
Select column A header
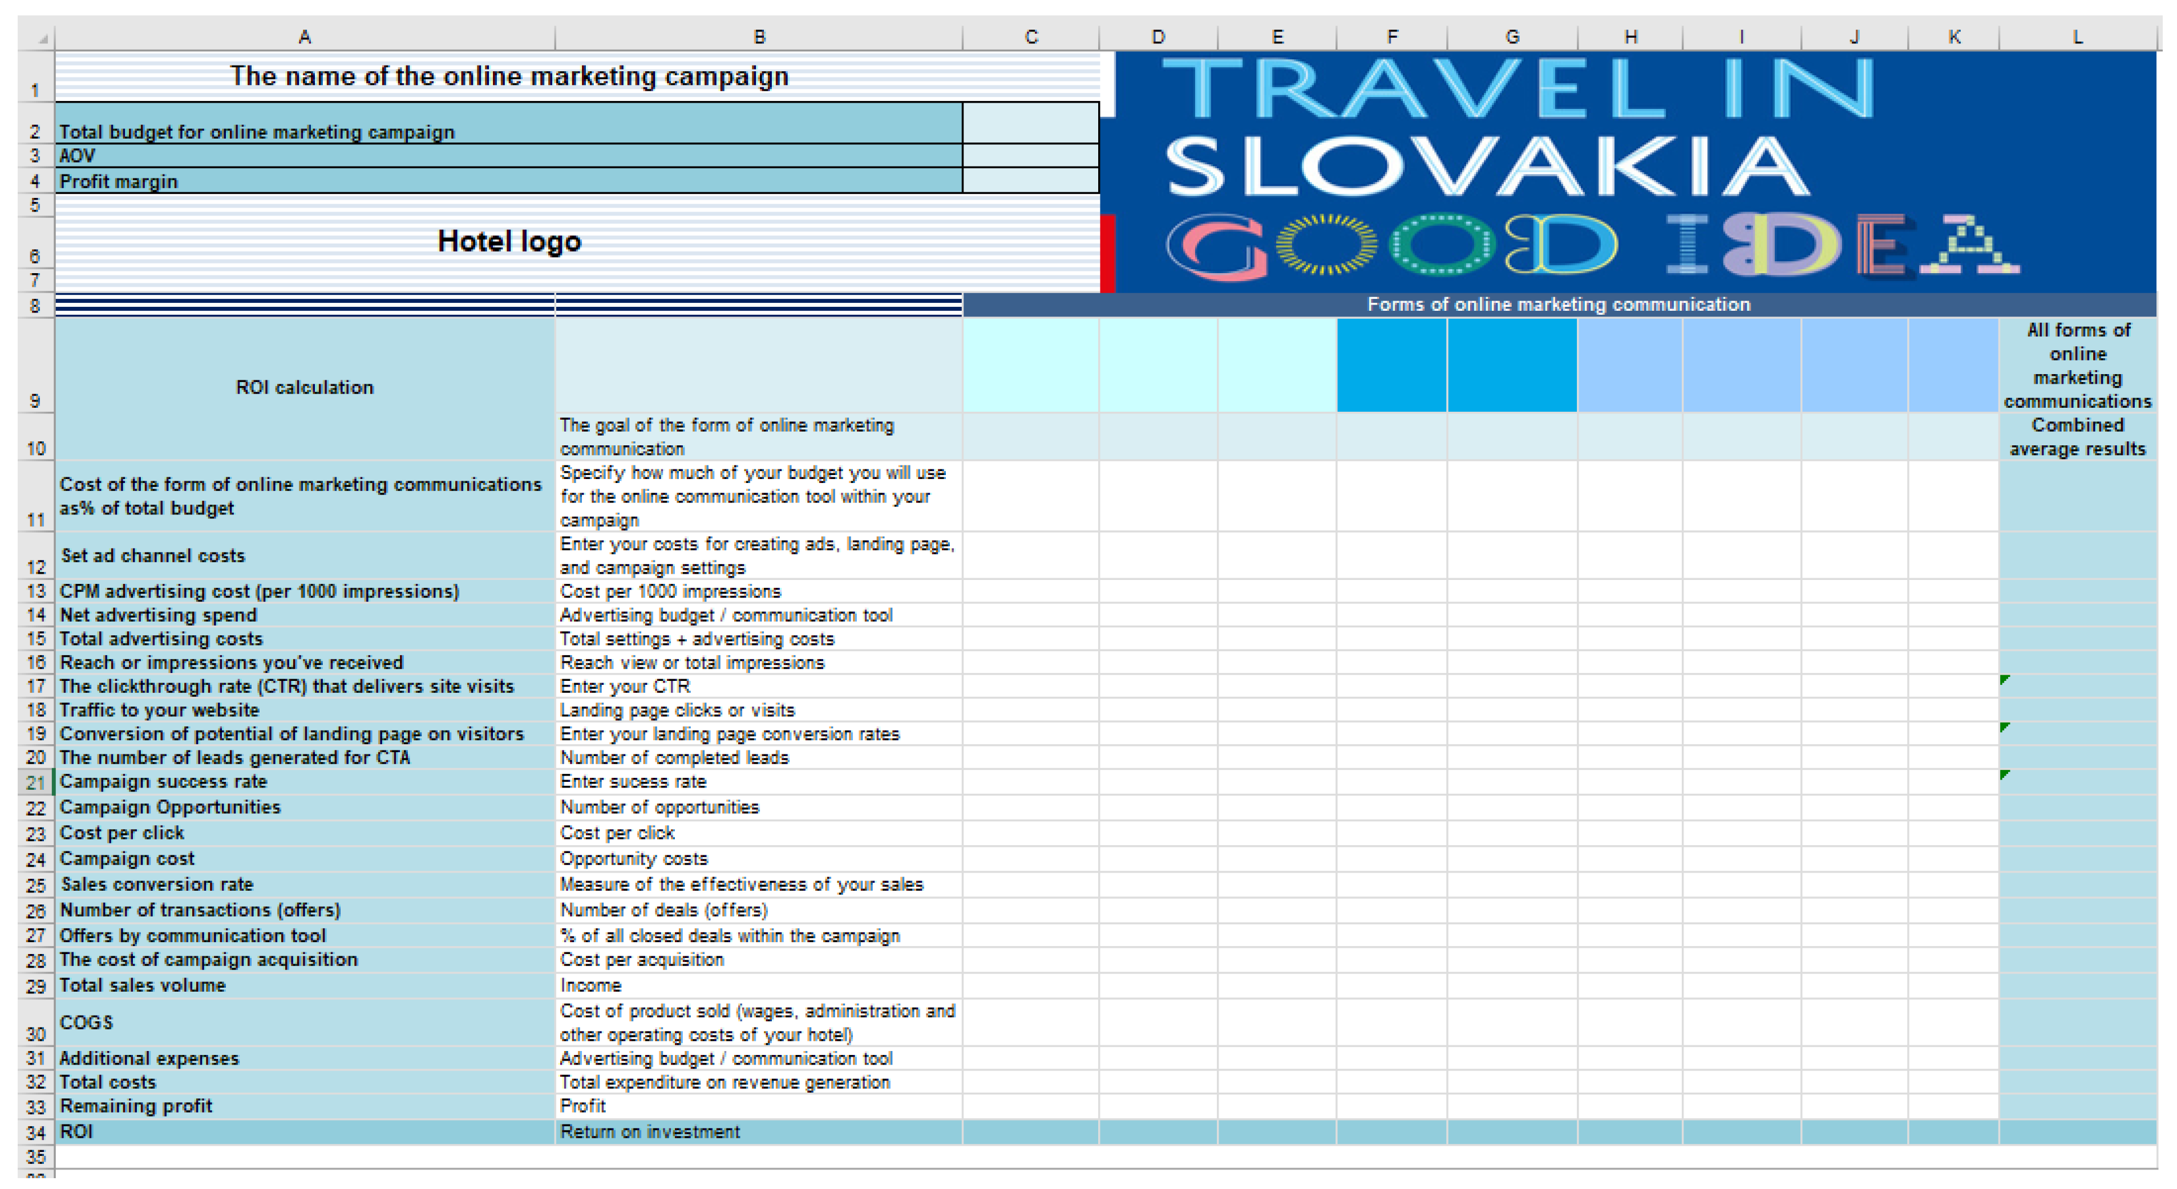pos(304,37)
